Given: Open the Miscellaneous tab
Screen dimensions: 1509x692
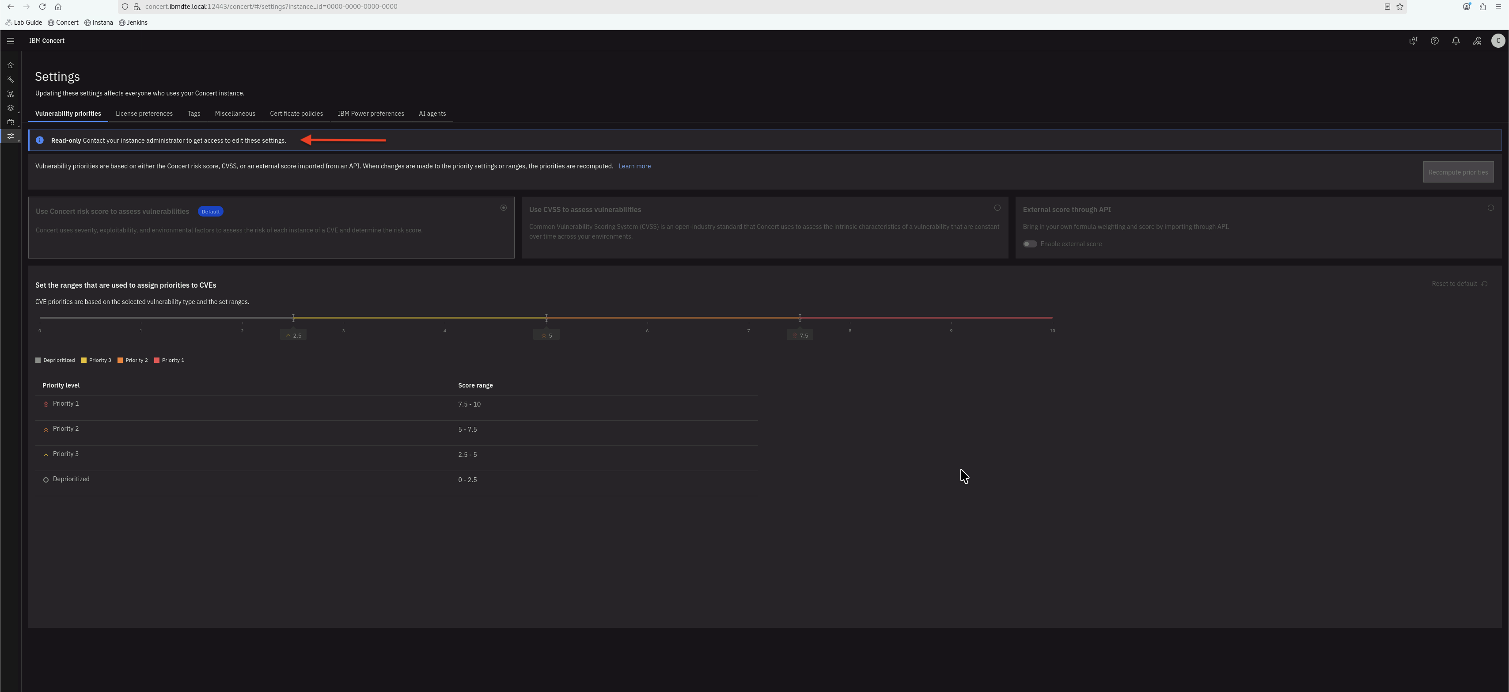Looking at the screenshot, I should [x=235, y=114].
